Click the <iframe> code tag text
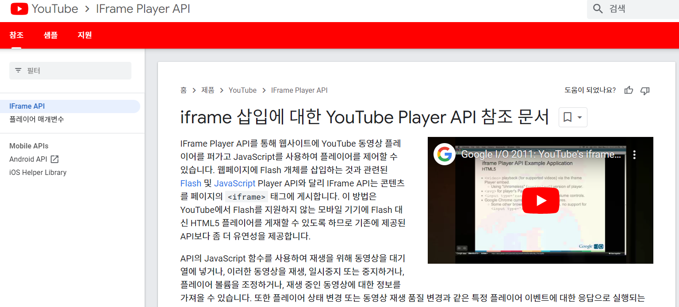This screenshot has width=679, height=307. click(247, 197)
